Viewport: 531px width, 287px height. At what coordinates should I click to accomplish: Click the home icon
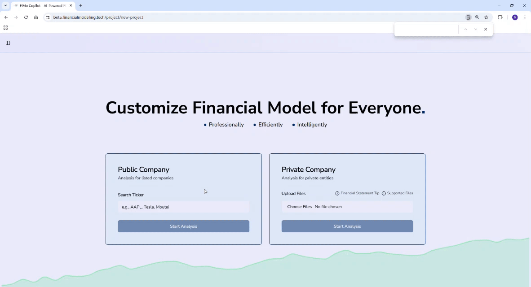point(36,17)
